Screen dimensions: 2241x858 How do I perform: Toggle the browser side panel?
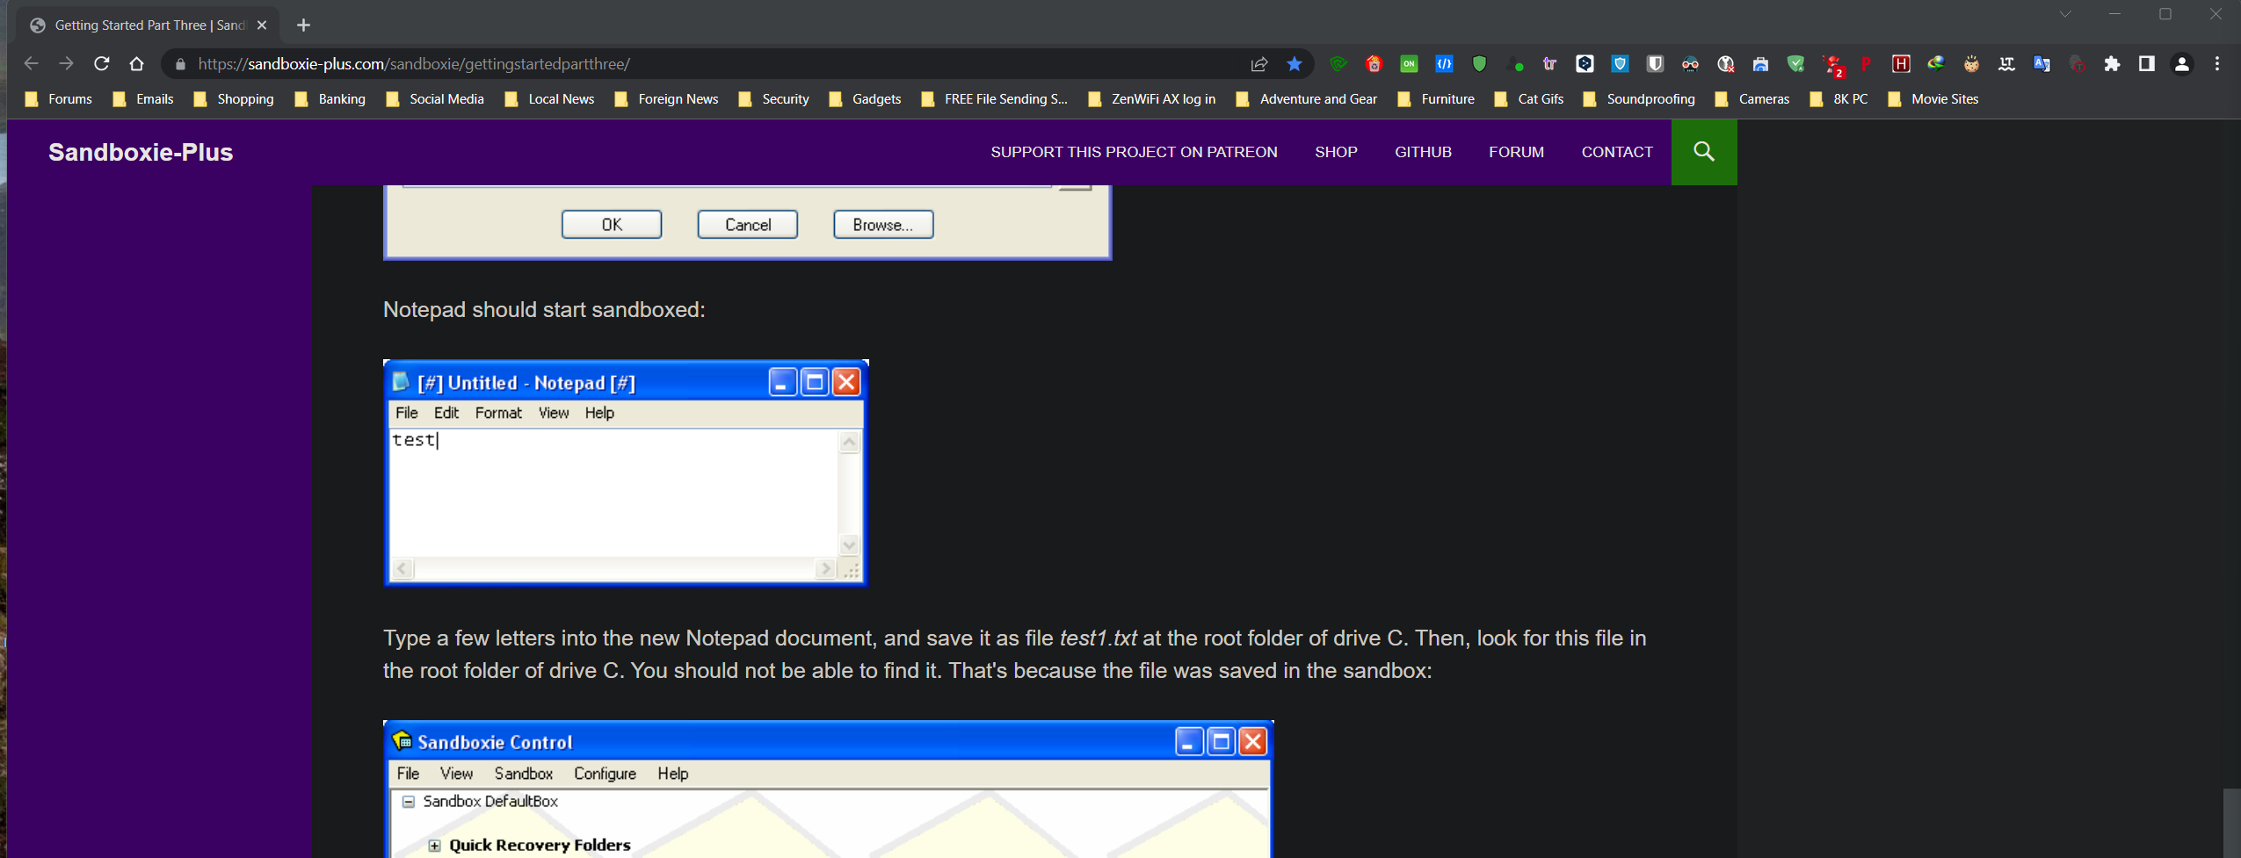(x=2147, y=64)
